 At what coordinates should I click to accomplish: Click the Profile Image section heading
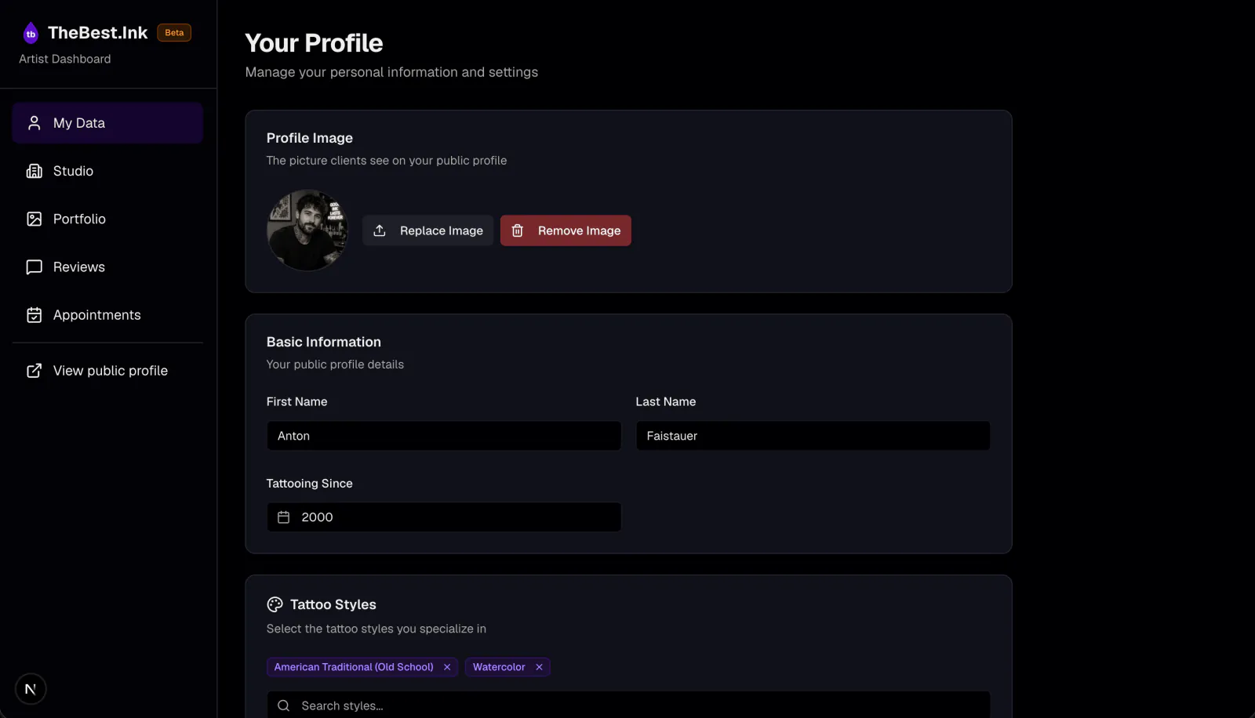[x=310, y=138]
